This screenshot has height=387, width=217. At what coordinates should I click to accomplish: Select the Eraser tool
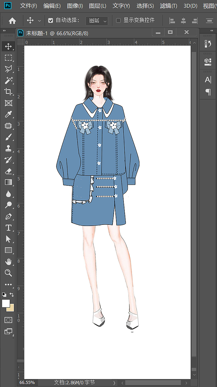coord(8,171)
